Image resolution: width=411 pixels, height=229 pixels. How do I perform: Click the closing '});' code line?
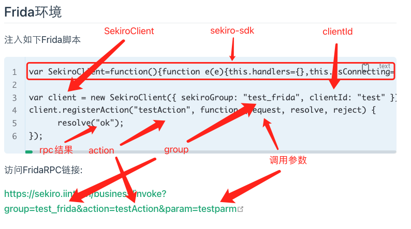pyautogui.click(x=36, y=136)
